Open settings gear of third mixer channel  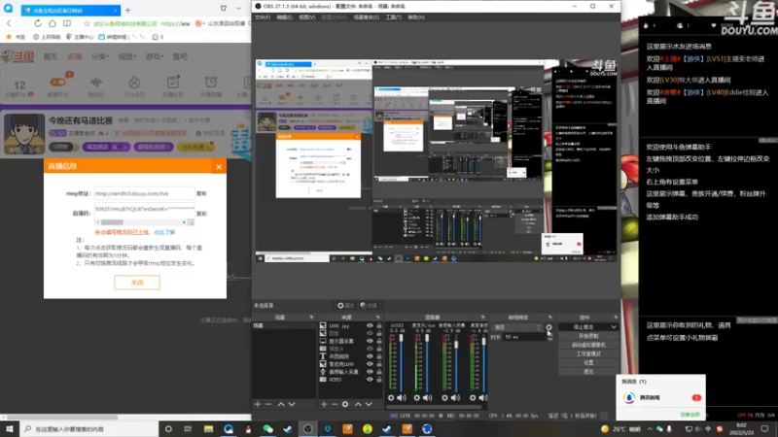tap(444, 397)
